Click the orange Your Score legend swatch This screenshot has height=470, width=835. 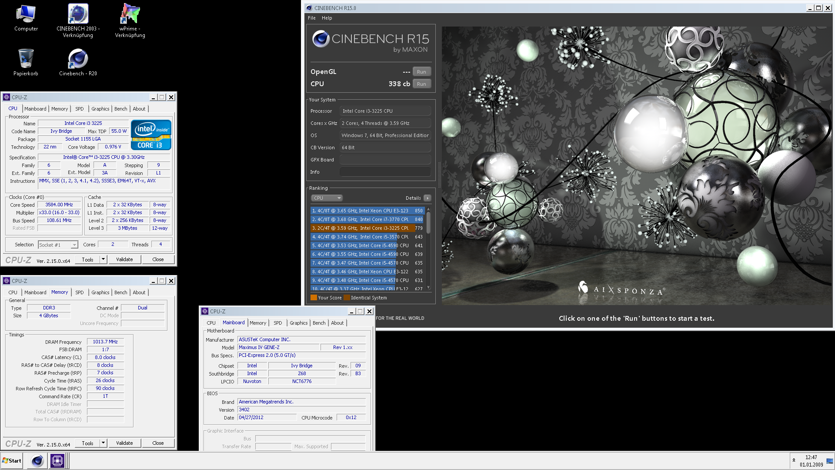[x=314, y=298]
